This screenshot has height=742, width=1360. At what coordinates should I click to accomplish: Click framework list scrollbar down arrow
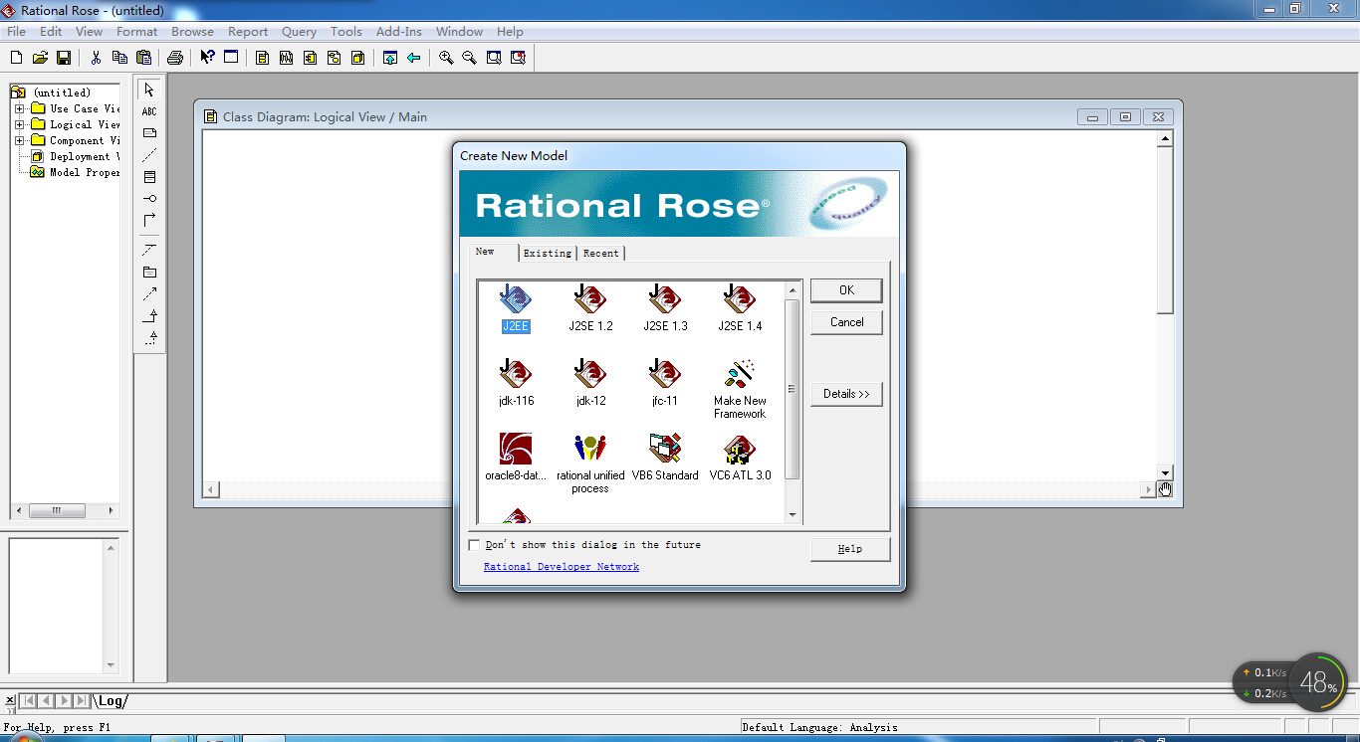coord(793,515)
